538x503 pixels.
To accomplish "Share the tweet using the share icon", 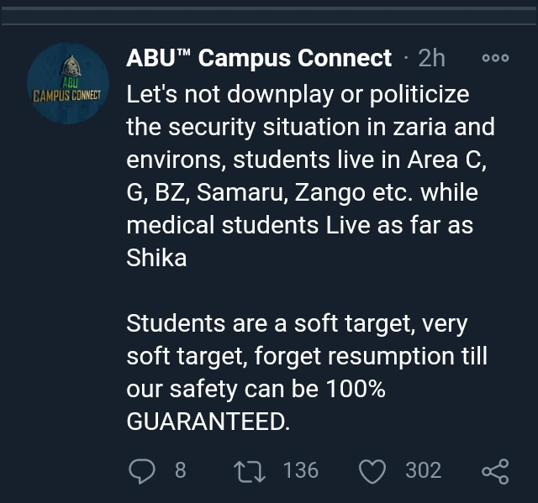I will (x=495, y=471).
